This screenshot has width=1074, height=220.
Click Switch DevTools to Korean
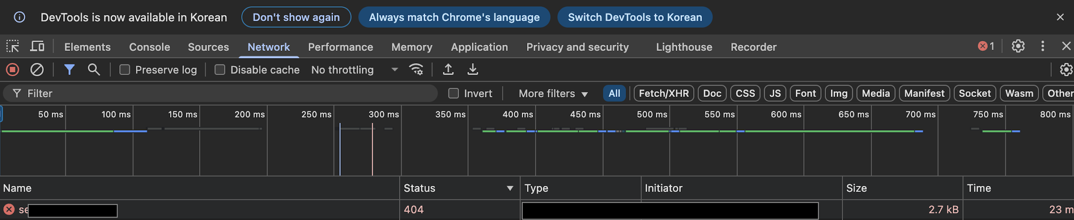(634, 17)
